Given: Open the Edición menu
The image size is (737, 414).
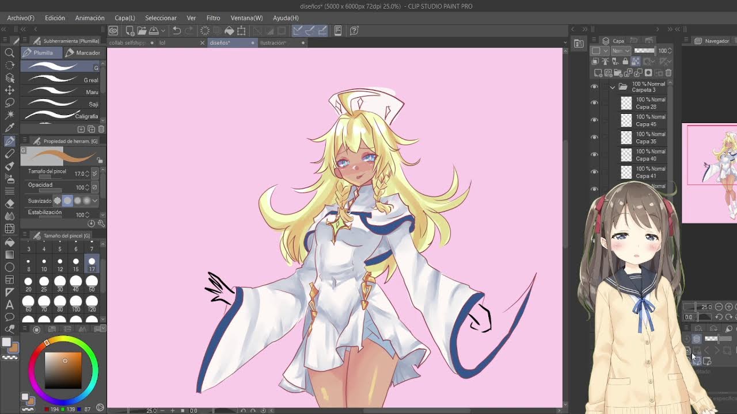Looking at the screenshot, I should click(55, 18).
